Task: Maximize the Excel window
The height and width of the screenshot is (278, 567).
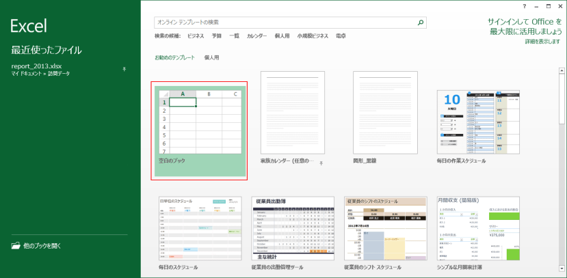Action: [x=547, y=5]
